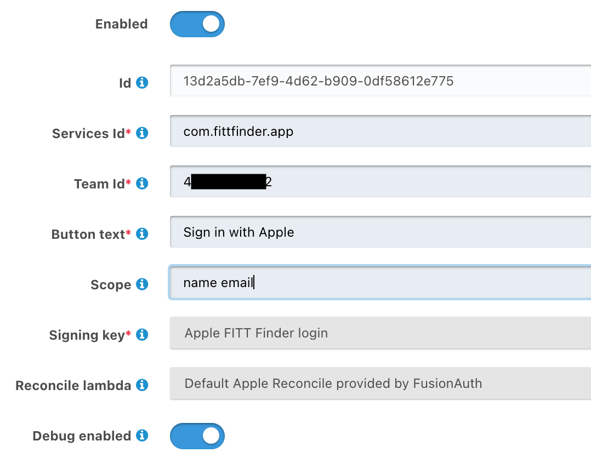Image resolution: width=591 pixels, height=458 pixels.
Task: Disable the Debug enabled switch
Action: pos(197,436)
